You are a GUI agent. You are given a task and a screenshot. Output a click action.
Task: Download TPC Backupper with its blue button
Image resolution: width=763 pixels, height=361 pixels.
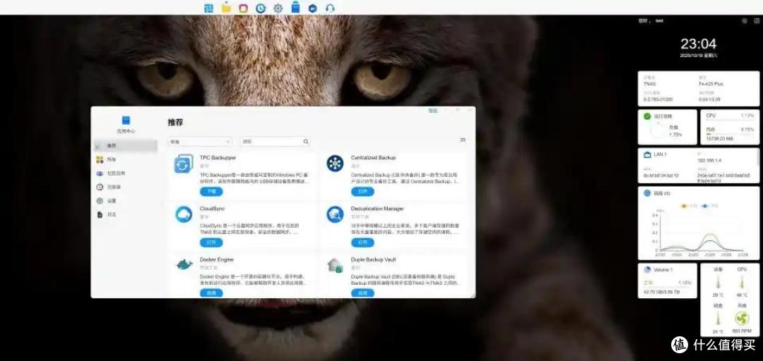point(211,192)
